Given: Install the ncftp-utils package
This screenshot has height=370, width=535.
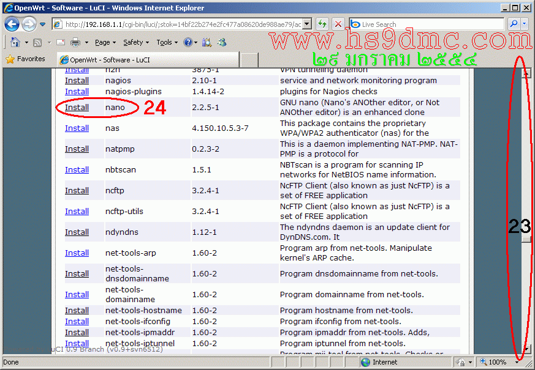Looking at the screenshot, I should tap(77, 212).
